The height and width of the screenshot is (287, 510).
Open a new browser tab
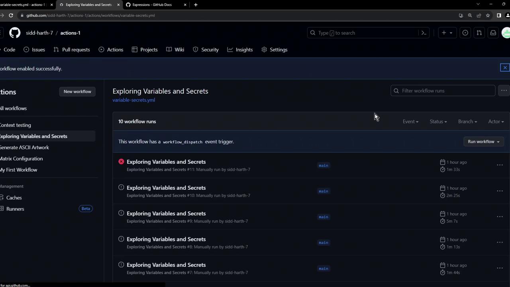pos(196,5)
